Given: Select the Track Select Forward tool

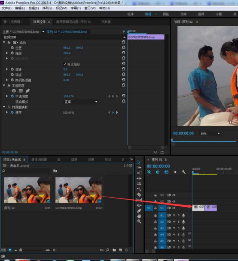Looking at the screenshot, I should click(x=139, y=168).
